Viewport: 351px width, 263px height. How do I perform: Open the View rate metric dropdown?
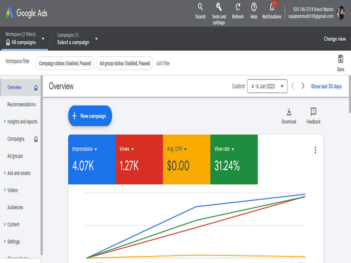(x=233, y=149)
